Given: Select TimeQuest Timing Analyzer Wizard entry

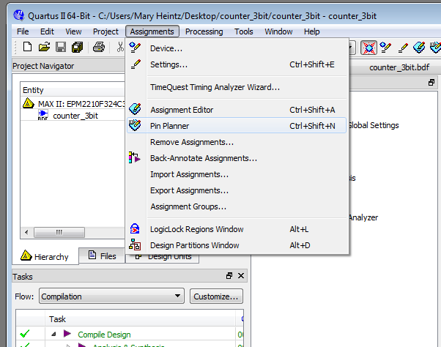Looking at the screenshot, I should click(x=237, y=87).
